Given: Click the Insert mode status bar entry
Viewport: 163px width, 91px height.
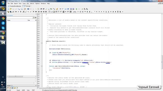Looking at the screenshot, I should (18, 90).
